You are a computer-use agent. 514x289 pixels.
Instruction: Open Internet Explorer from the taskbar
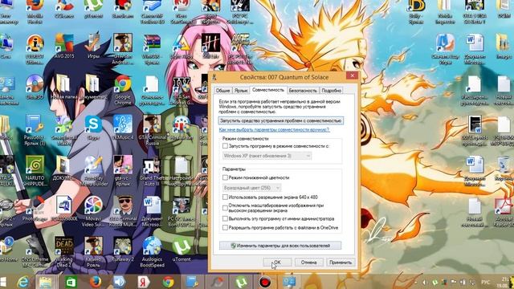(x=22, y=282)
